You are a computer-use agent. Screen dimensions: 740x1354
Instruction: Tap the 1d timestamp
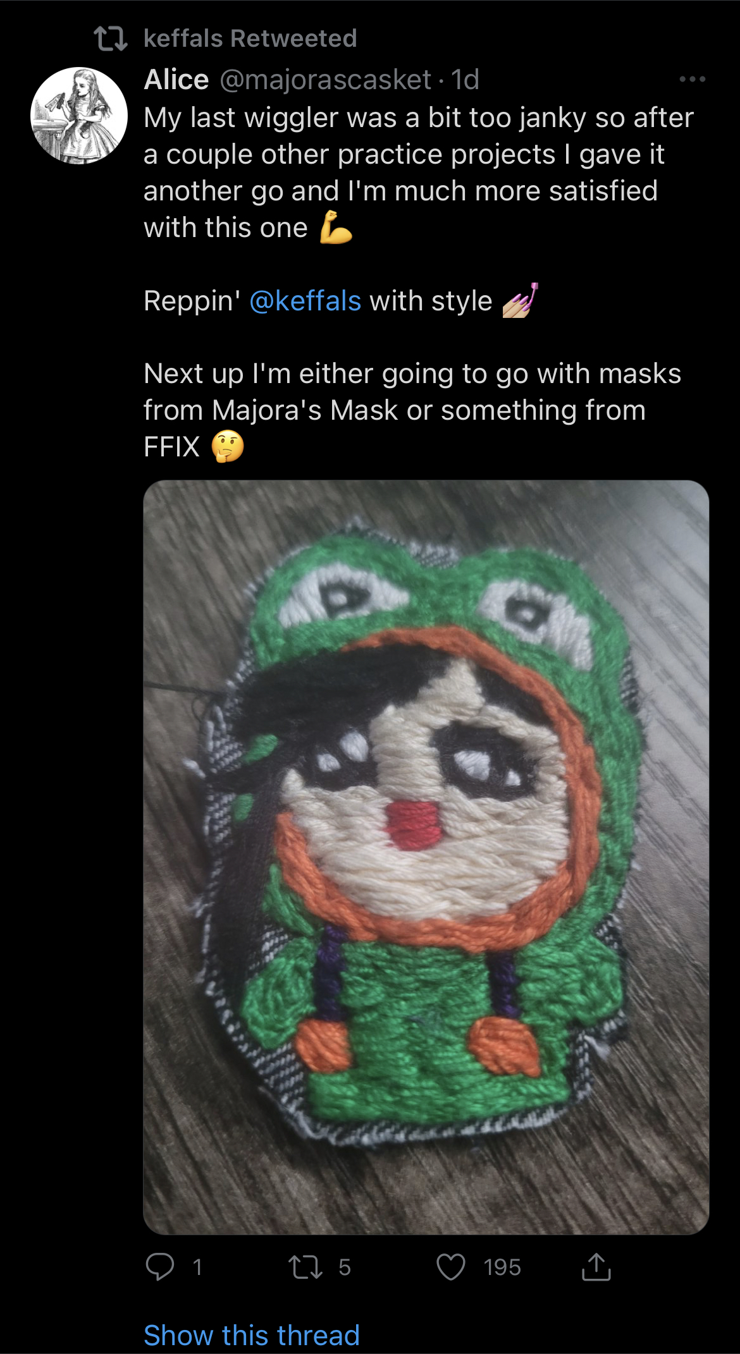(x=465, y=80)
